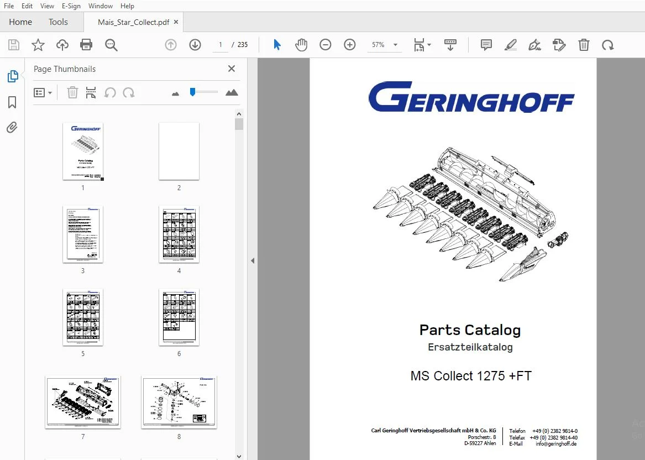Open the page extract/insert tool in thumbnails
This screenshot has height=460, width=645.
tap(91, 92)
